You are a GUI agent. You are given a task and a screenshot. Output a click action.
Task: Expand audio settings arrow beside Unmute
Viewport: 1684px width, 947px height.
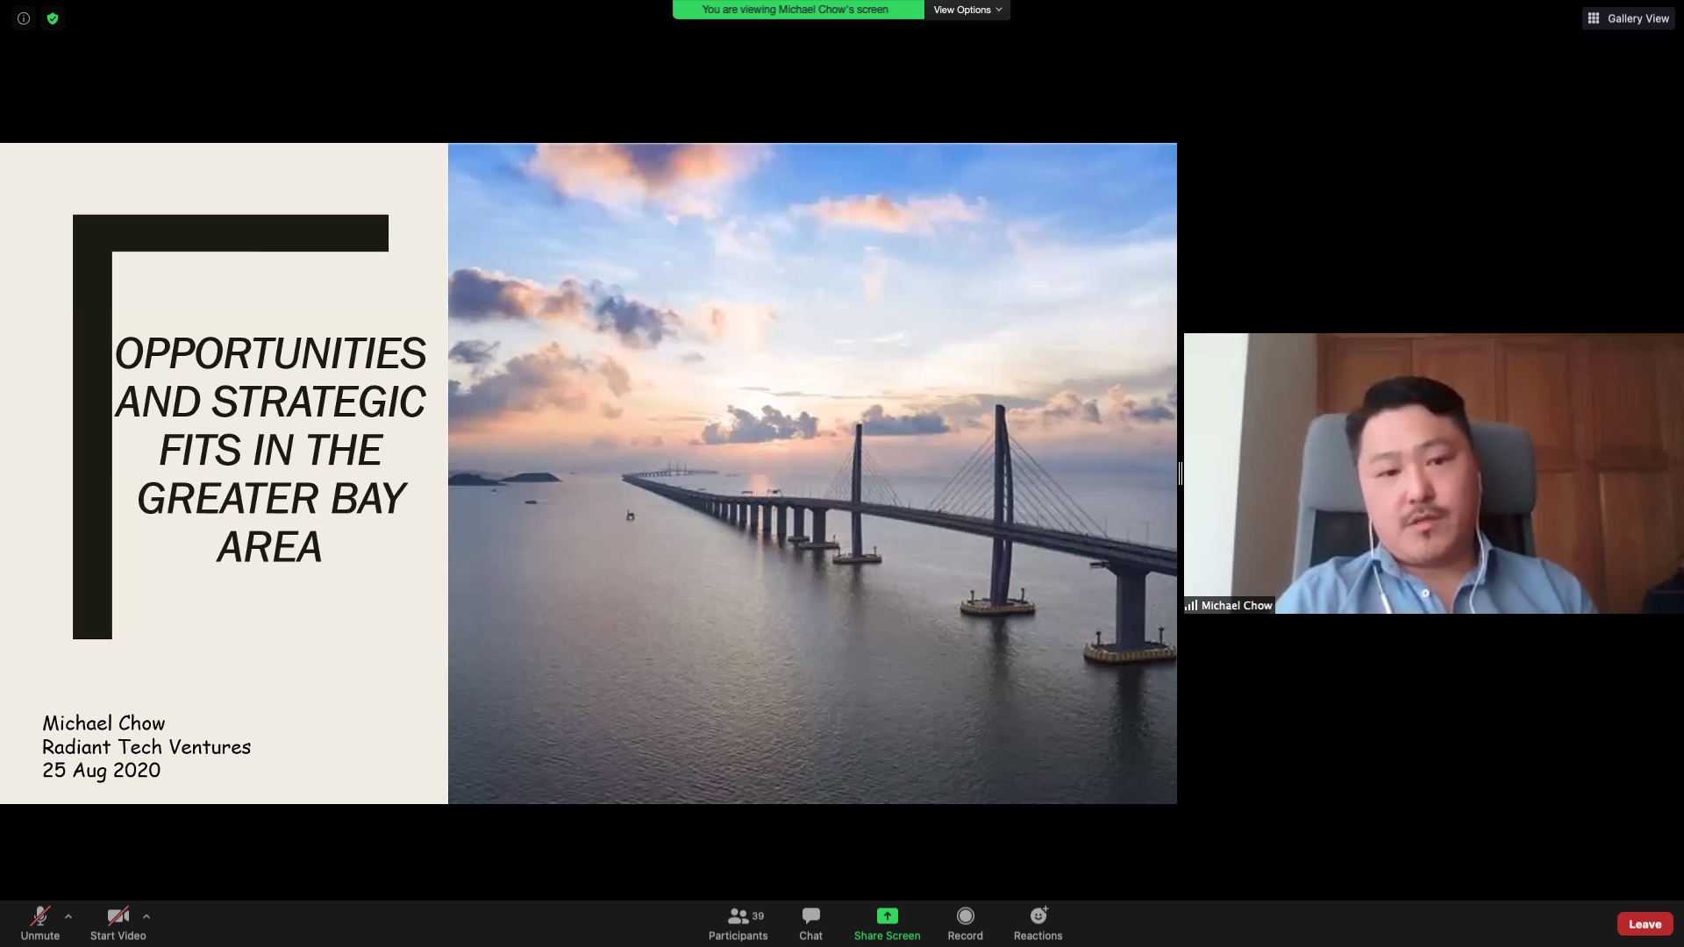(x=68, y=916)
